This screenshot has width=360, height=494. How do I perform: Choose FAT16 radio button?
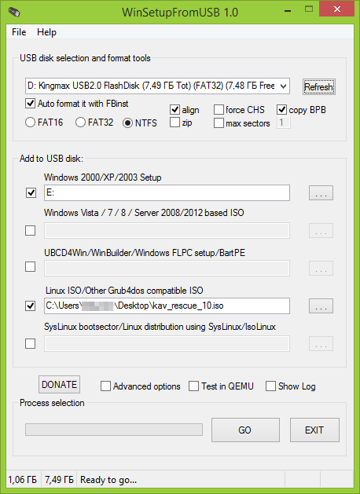[31, 123]
